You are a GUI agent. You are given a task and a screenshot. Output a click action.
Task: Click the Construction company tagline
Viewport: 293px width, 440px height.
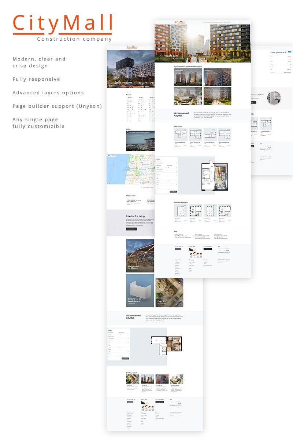click(x=75, y=39)
